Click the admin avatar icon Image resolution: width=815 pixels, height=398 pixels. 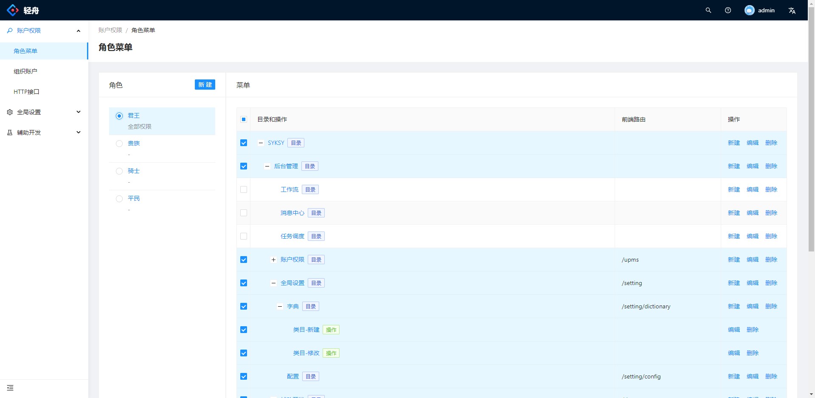pos(750,10)
